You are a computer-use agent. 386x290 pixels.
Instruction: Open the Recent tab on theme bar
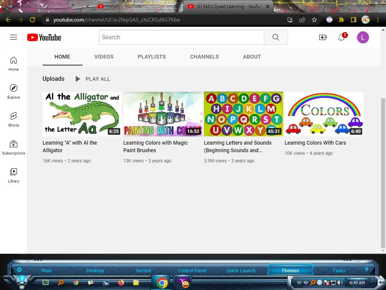(x=144, y=270)
